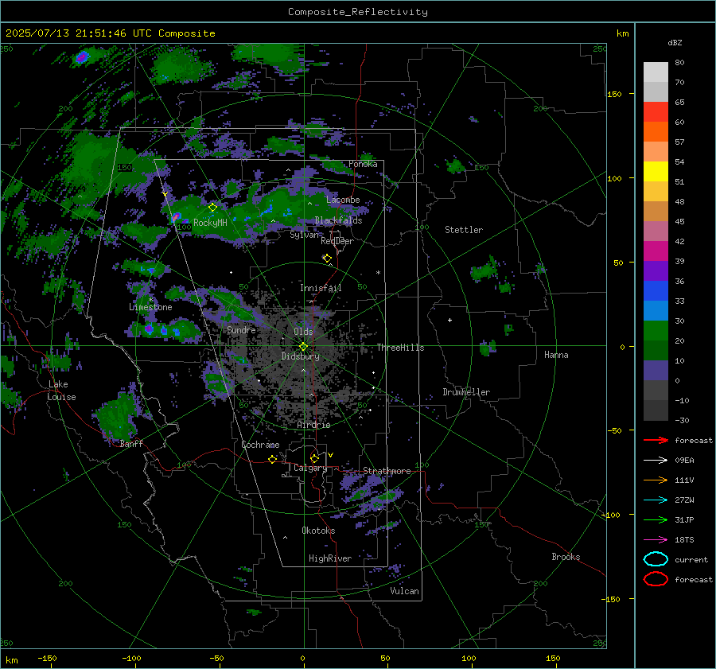Click the red 'forecast' ellipse legend icon
Screen dimensions: 716x669
[656, 579]
